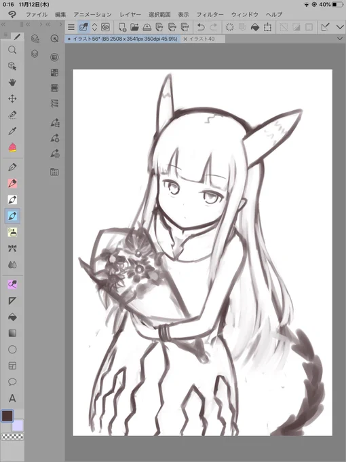Select the Move layer cross-arrows tool

[x=12, y=99]
